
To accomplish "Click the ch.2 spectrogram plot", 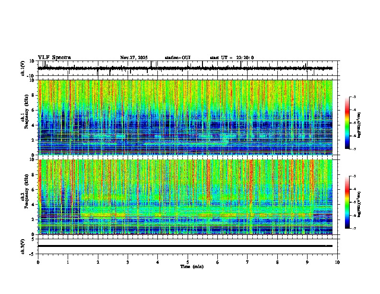I will click(185, 197).
